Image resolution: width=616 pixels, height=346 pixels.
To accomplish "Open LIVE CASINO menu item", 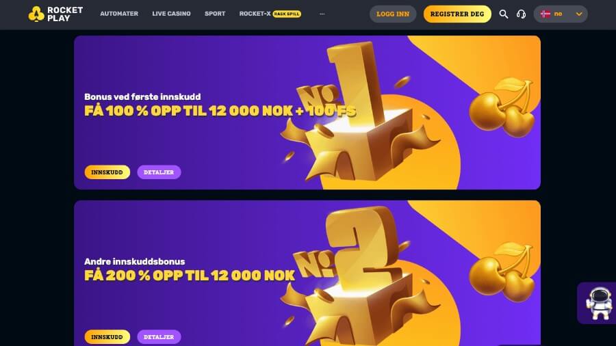I will point(171,14).
